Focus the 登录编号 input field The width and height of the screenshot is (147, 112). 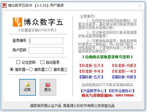coord(46,41)
